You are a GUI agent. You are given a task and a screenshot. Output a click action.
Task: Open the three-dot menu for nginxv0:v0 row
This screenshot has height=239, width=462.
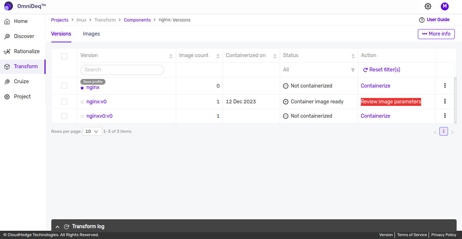445,116
